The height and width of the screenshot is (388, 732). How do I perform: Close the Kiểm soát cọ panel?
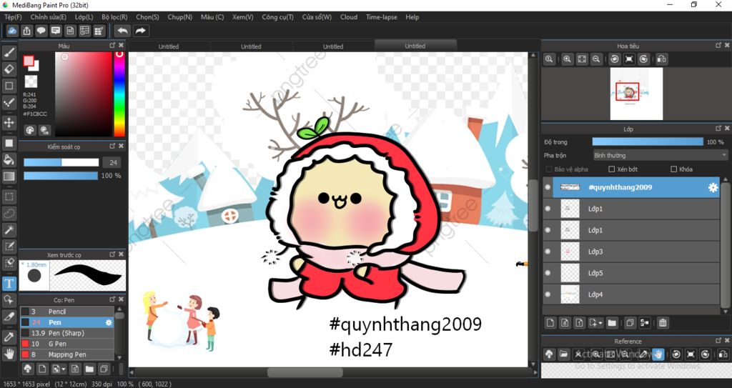pyautogui.click(x=122, y=146)
